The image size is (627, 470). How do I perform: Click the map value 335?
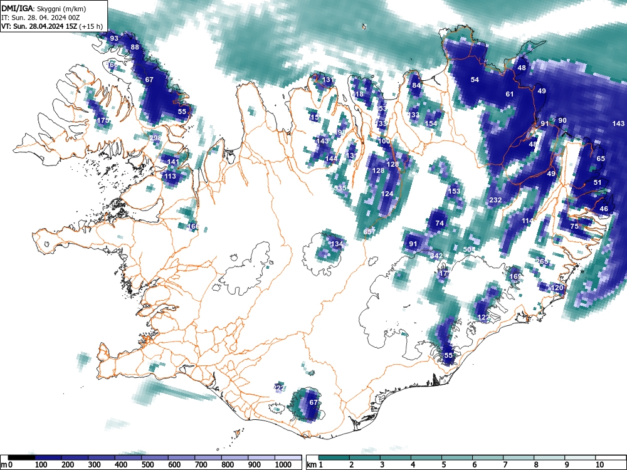340,188
